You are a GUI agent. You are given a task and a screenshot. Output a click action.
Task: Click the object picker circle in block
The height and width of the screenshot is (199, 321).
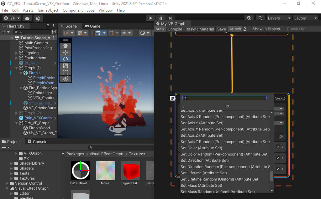click(x=281, y=137)
